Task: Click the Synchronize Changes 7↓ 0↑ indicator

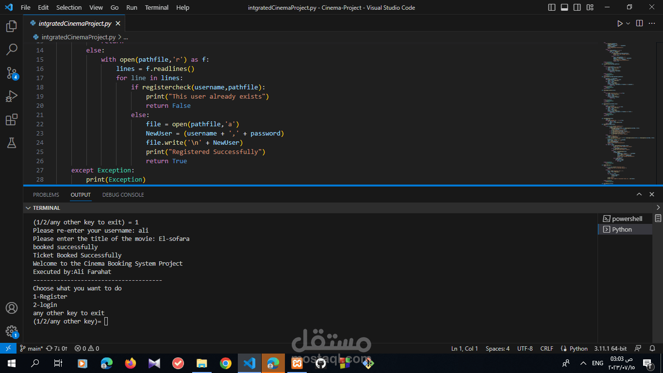Action: (x=57, y=348)
